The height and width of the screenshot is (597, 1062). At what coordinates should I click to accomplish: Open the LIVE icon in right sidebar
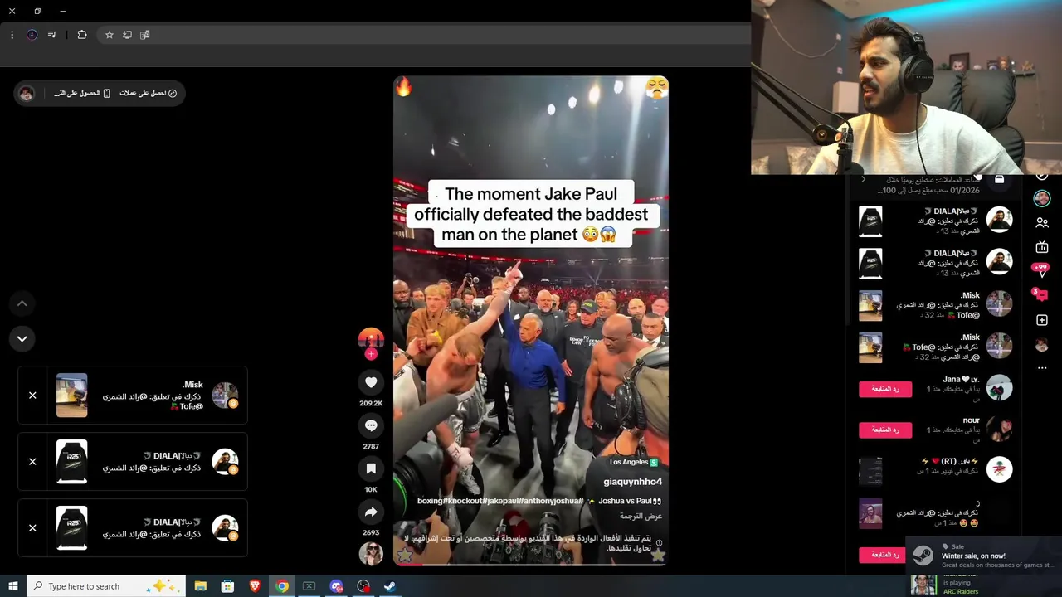coord(1042,247)
